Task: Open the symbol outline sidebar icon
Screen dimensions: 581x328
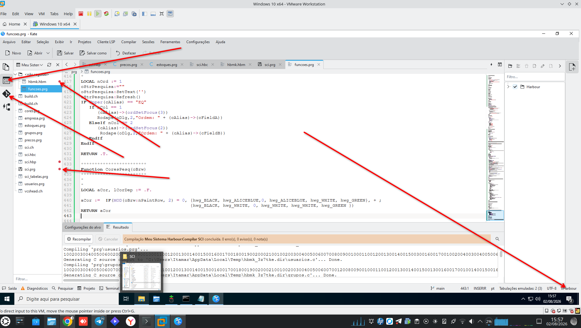Action: click(6, 107)
